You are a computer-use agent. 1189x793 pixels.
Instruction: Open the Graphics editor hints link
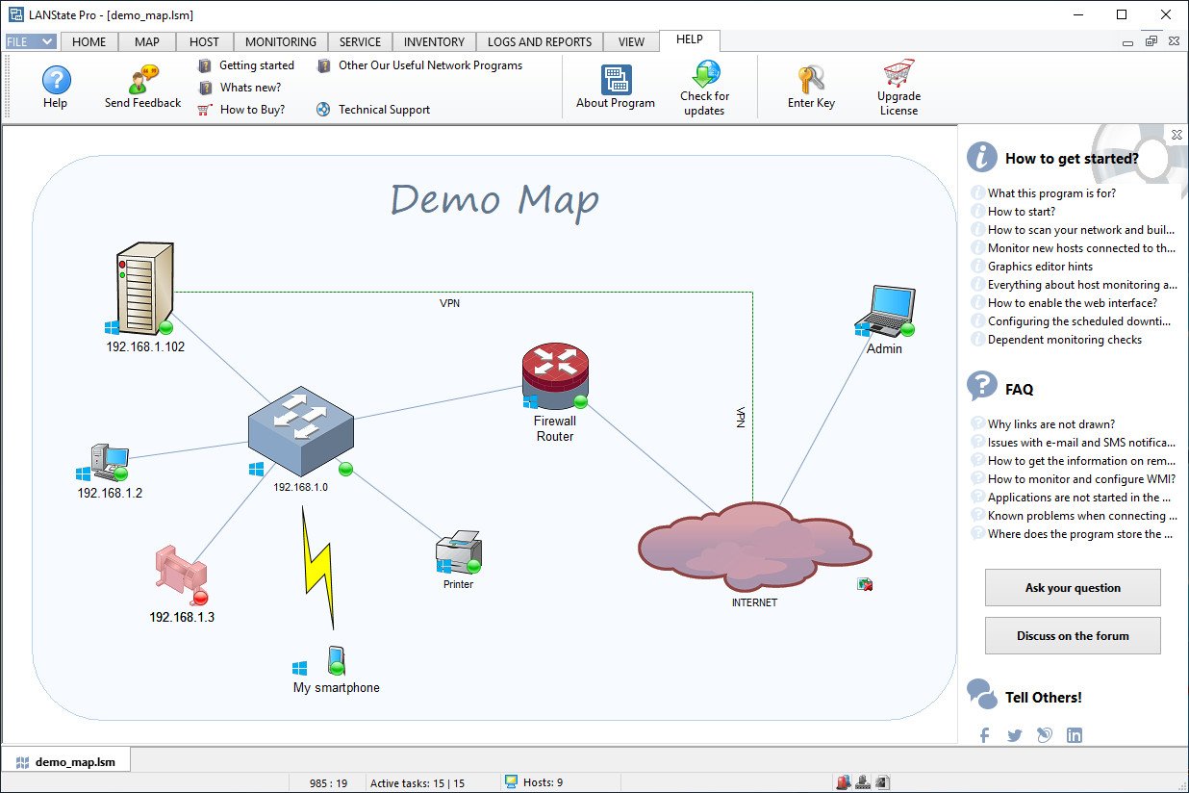click(x=1040, y=267)
